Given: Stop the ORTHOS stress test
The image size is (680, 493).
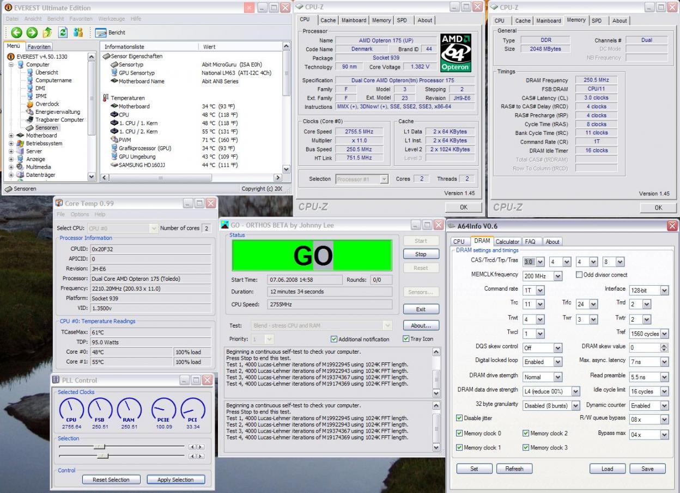Looking at the screenshot, I should tap(421, 254).
